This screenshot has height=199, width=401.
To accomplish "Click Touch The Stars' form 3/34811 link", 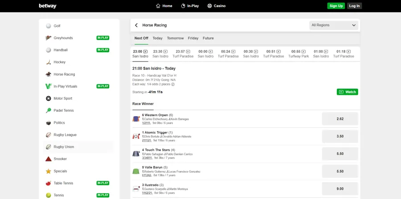I will pos(147,158).
